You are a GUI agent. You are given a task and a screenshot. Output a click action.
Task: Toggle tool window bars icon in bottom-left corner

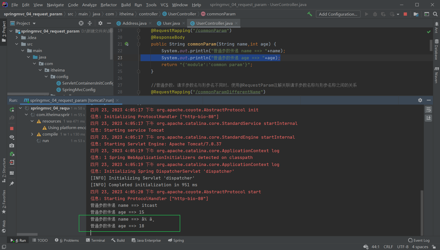pos(4,247)
